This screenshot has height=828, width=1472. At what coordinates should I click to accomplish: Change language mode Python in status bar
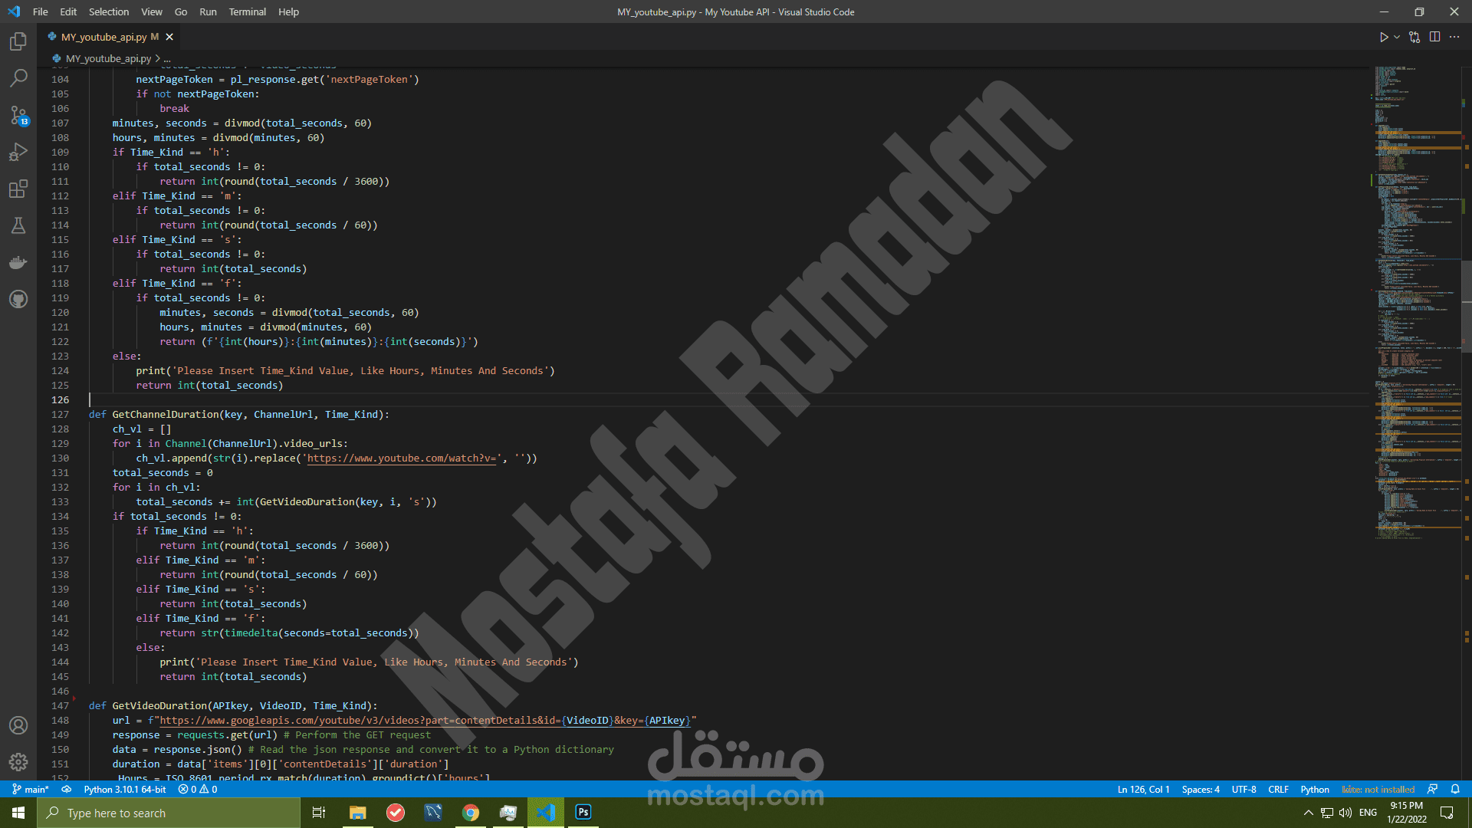tap(1315, 789)
